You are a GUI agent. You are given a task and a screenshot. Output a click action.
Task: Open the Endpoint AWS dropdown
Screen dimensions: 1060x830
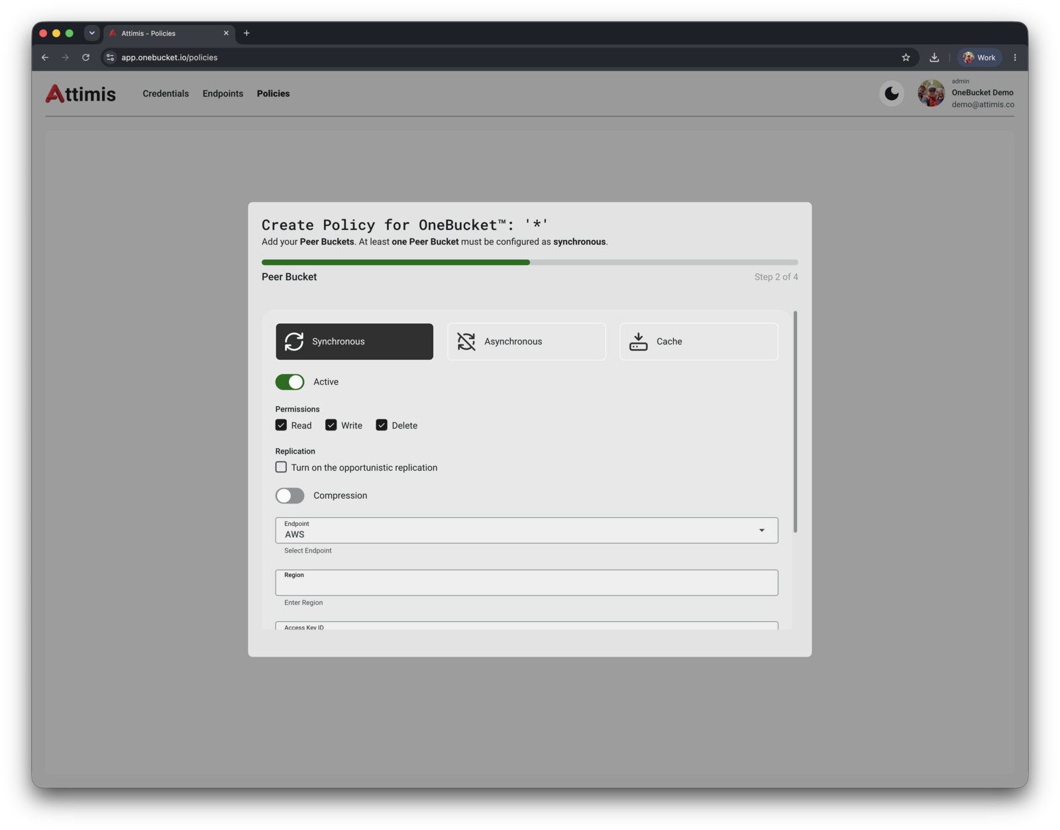click(527, 531)
